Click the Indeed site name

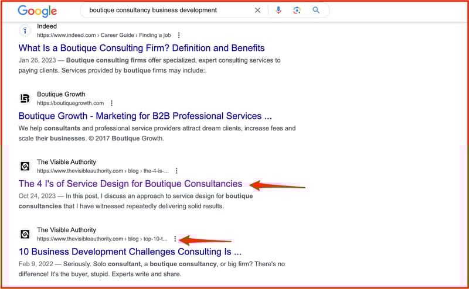click(x=47, y=26)
